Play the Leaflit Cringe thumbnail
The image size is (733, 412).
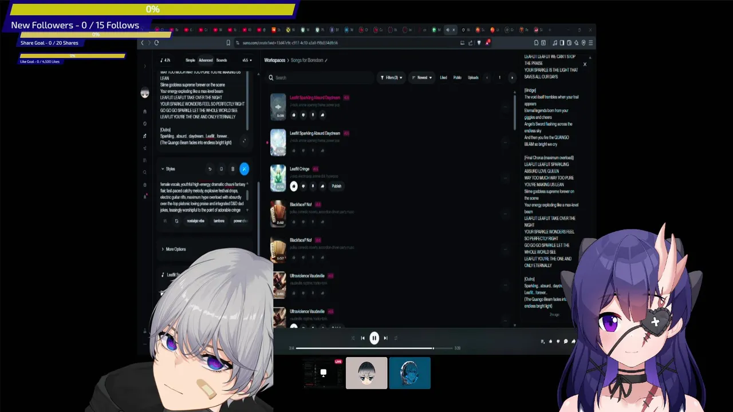(278, 178)
